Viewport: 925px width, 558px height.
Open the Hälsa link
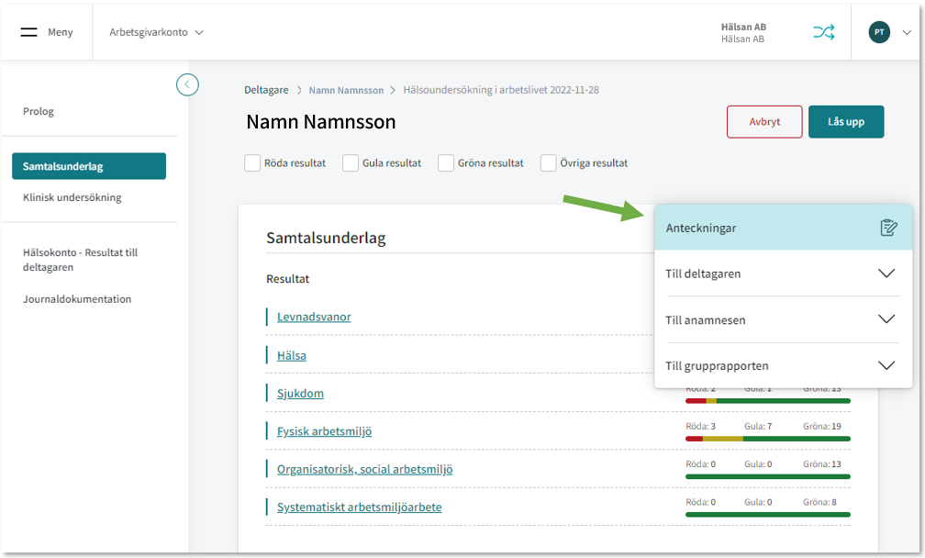tap(292, 356)
